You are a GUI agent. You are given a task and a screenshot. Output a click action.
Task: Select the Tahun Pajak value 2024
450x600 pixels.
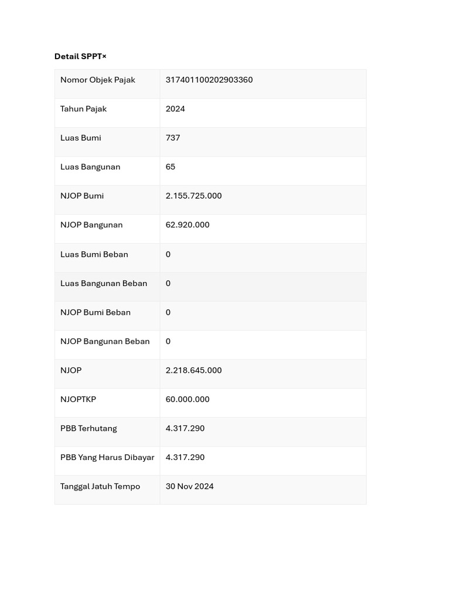coord(175,108)
